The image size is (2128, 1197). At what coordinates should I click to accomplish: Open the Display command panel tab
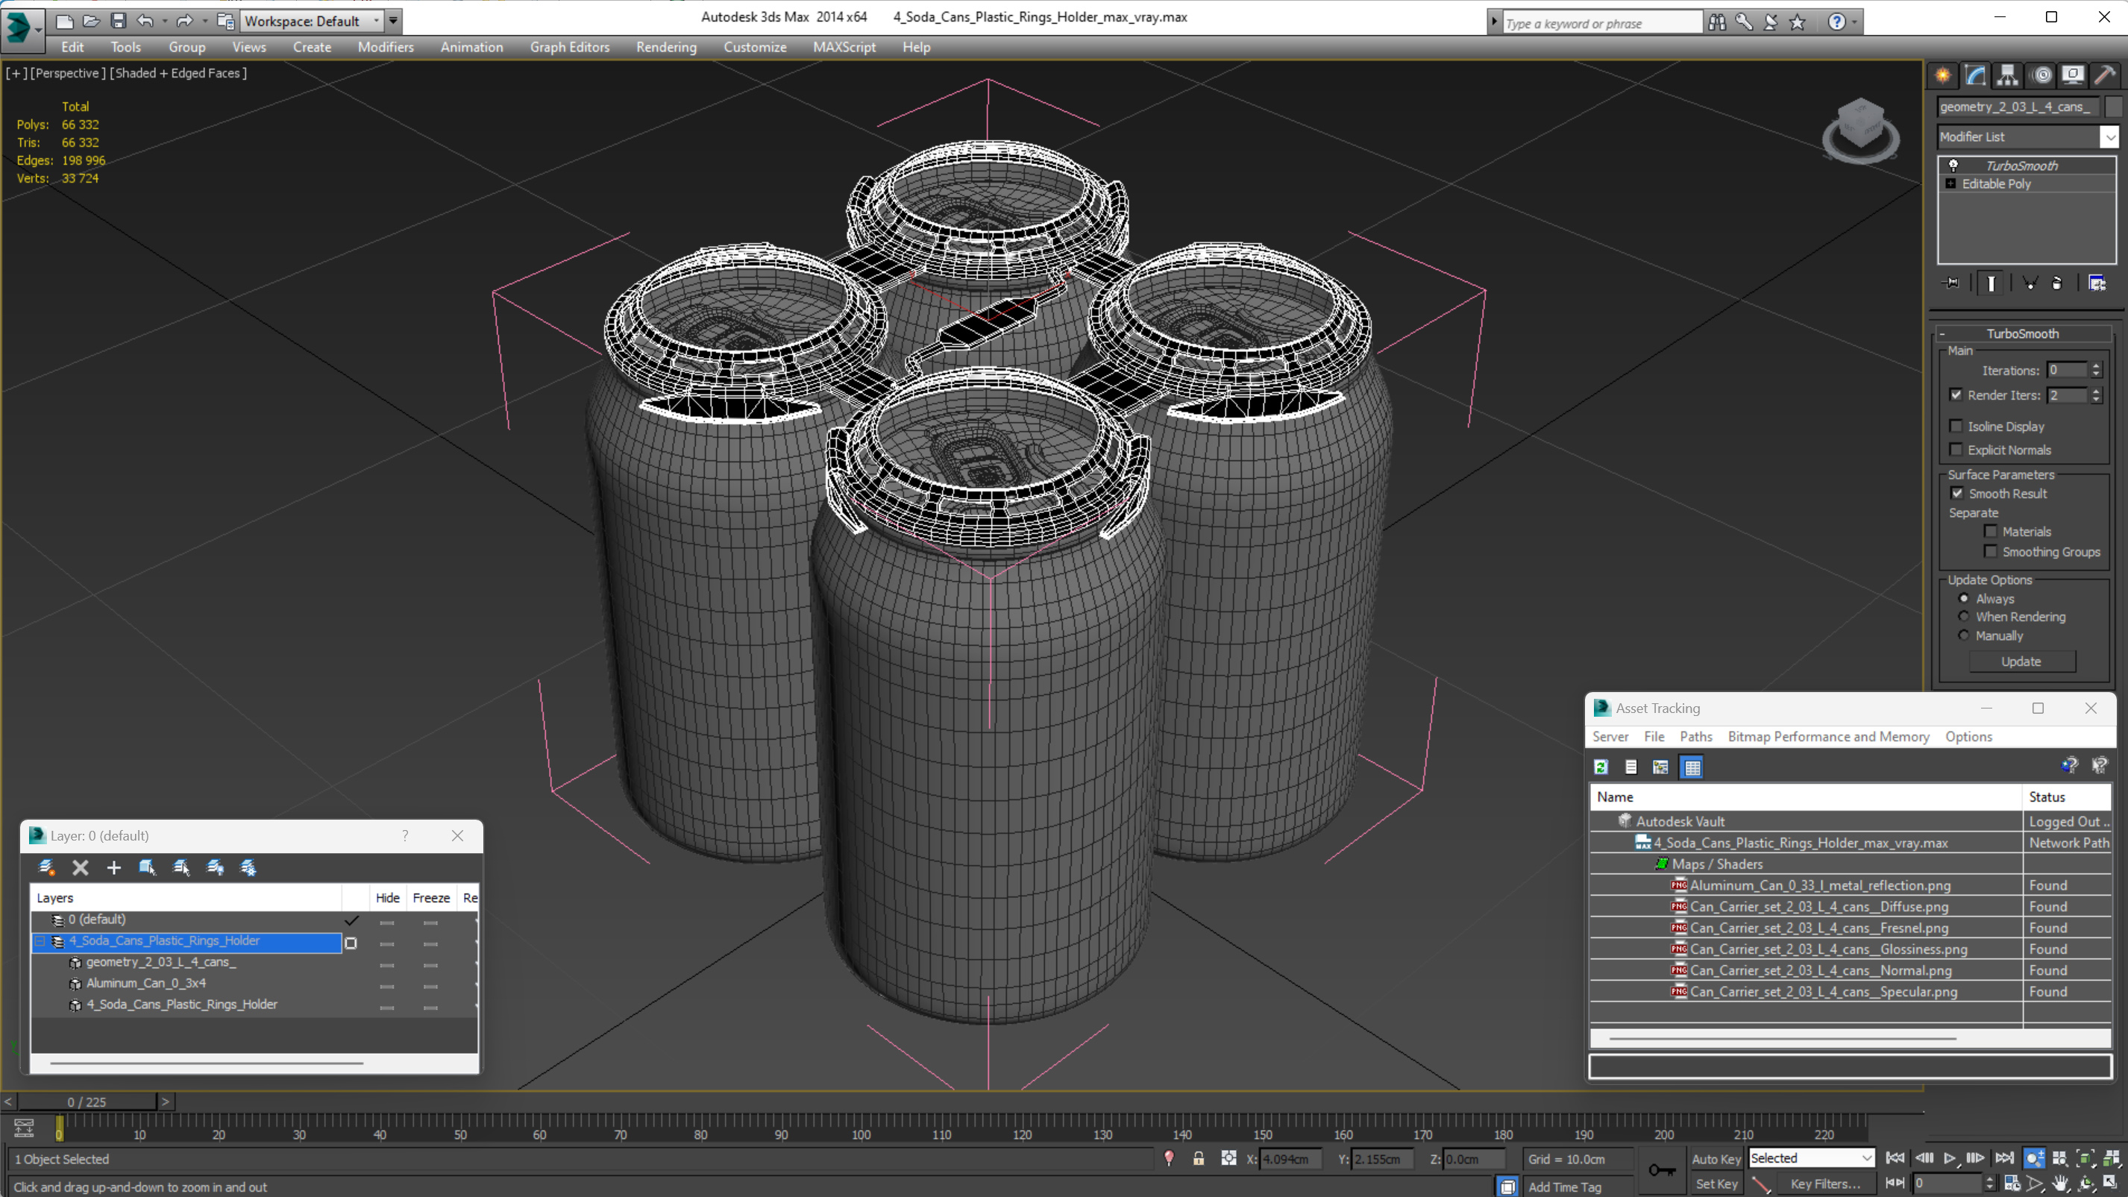click(x=2073, y=75)
